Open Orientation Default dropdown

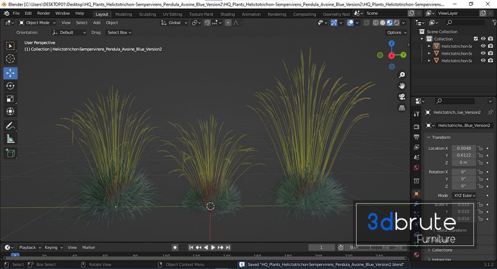point(69,32)
